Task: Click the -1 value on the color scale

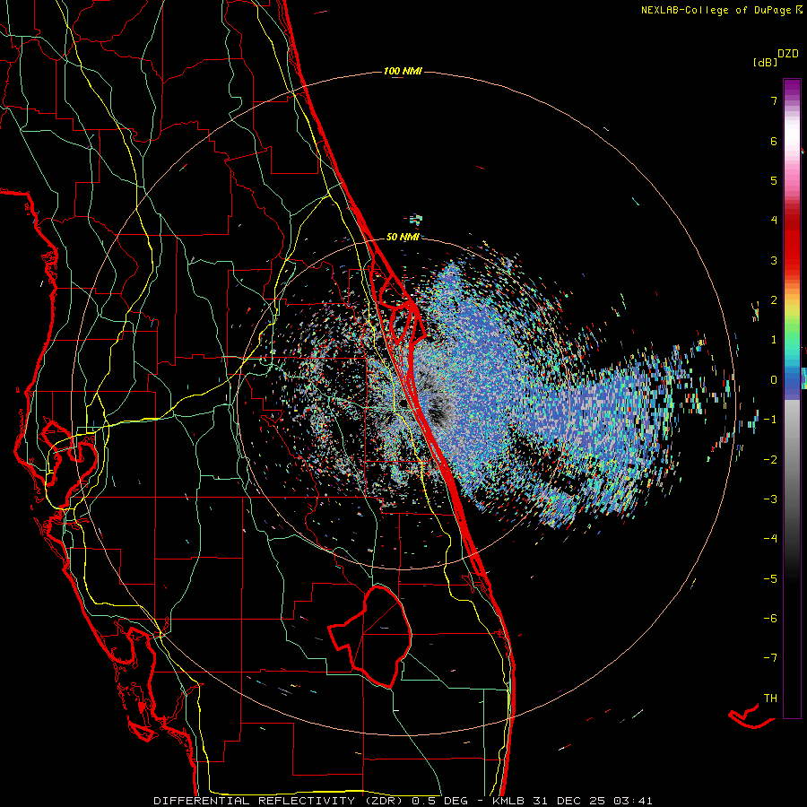Action: 770,420
